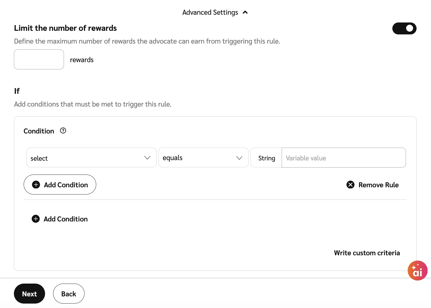Click the String type selector
The width and height of the screenshot is (431, 308).
point(266,158)
